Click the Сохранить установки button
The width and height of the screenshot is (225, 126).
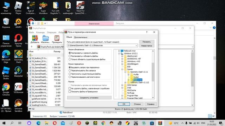89,98
